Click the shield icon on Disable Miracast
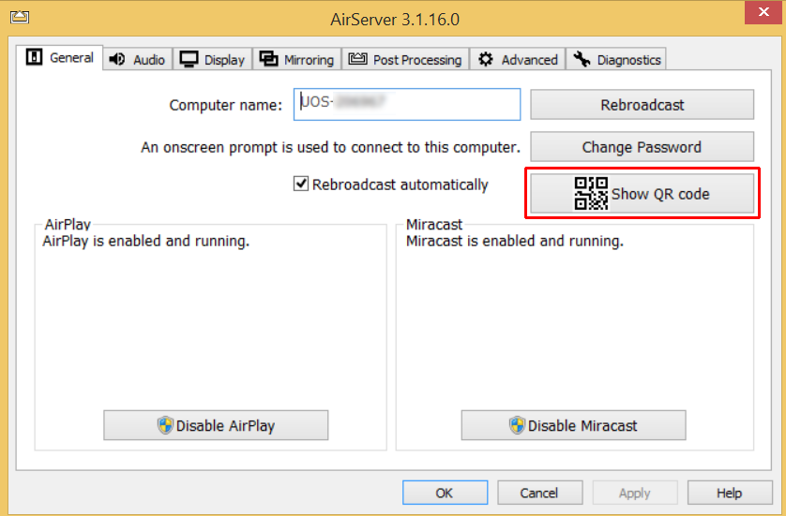 tap(517, 425)
